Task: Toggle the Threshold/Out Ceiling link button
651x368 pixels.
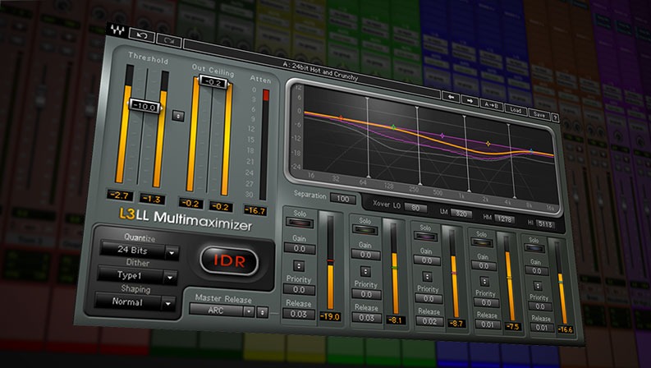Action: coord(178,116)
